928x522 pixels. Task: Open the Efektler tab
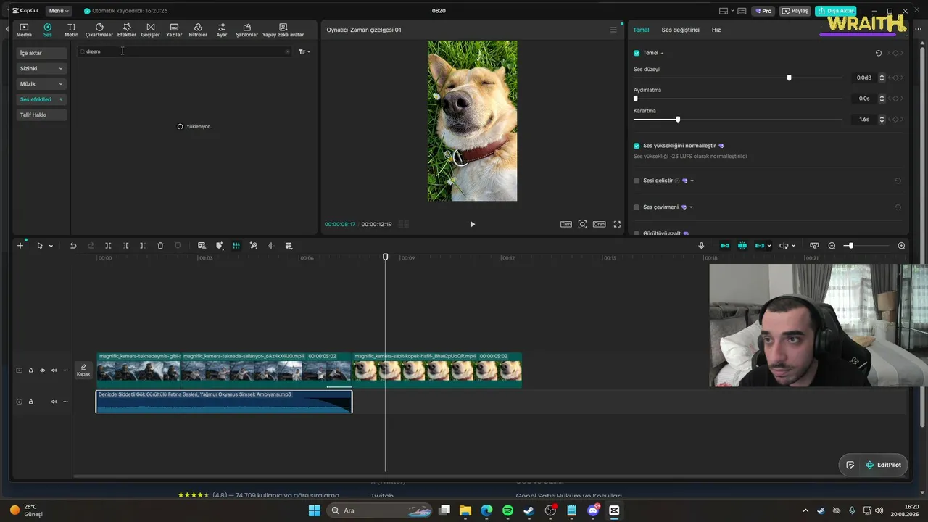point(127,30)
